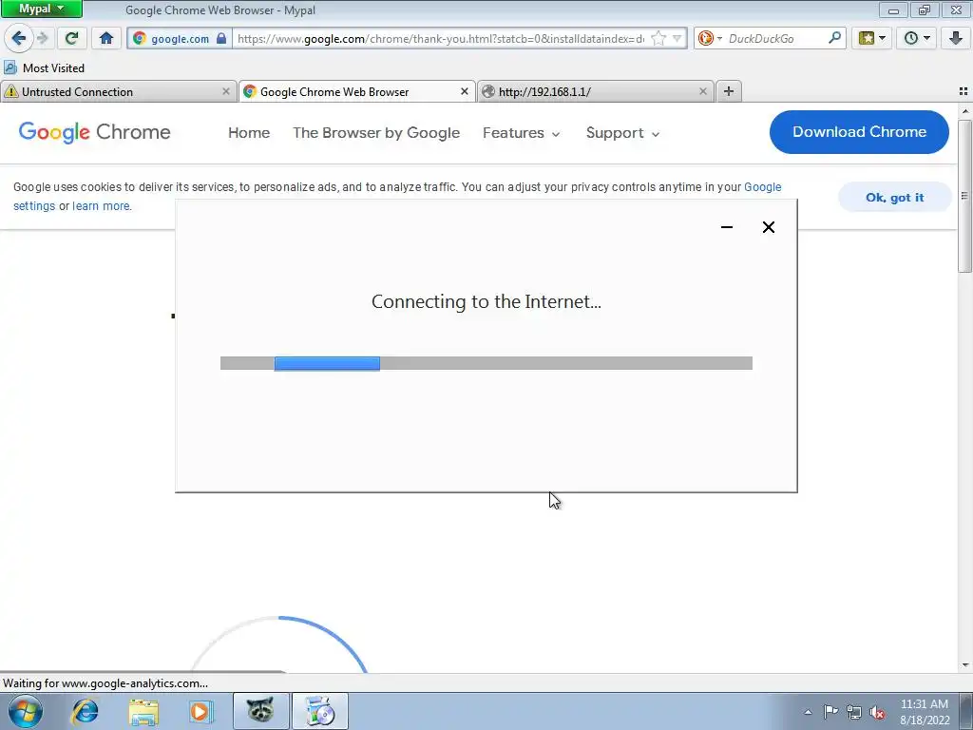This screenshot has height=730, width=973.
Task: Open The Browser by Google page
Action: (x=376, y=133)
